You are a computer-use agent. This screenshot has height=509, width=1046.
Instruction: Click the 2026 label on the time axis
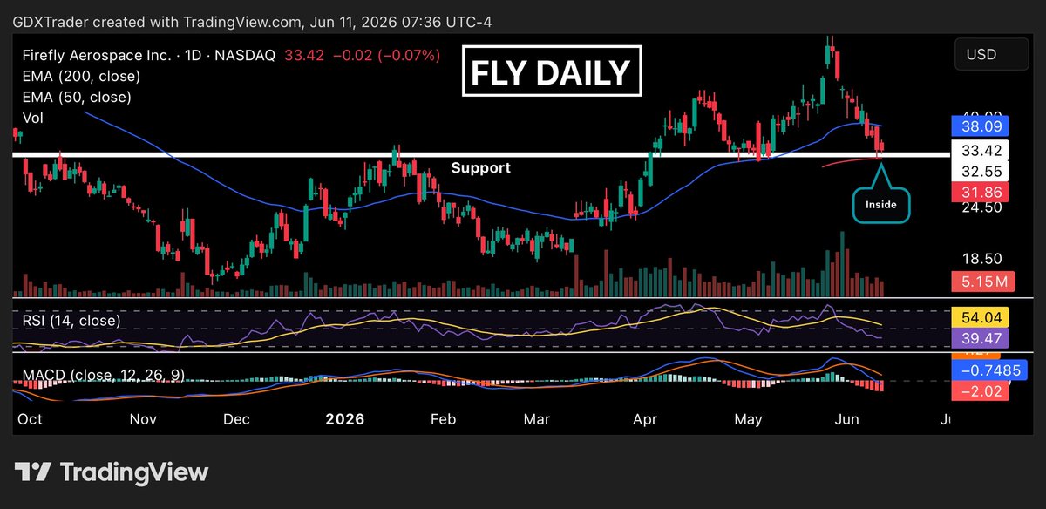click(345, 419)
